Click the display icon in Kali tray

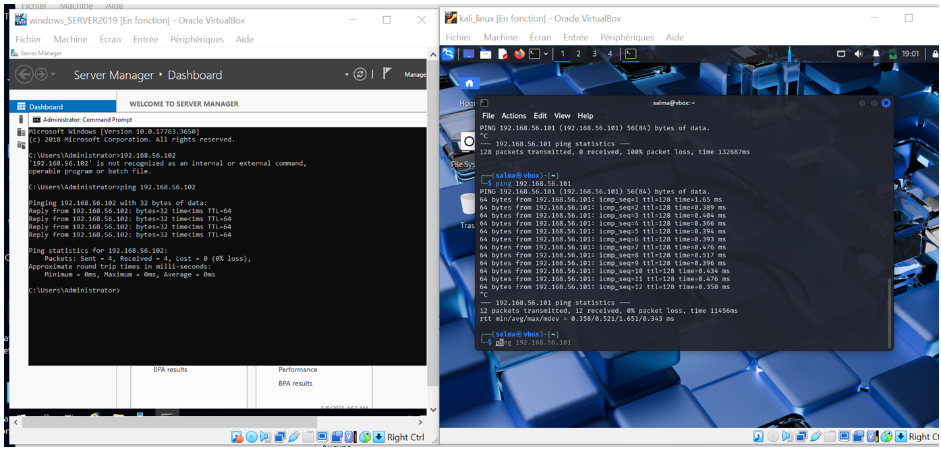tap(841, 54)
